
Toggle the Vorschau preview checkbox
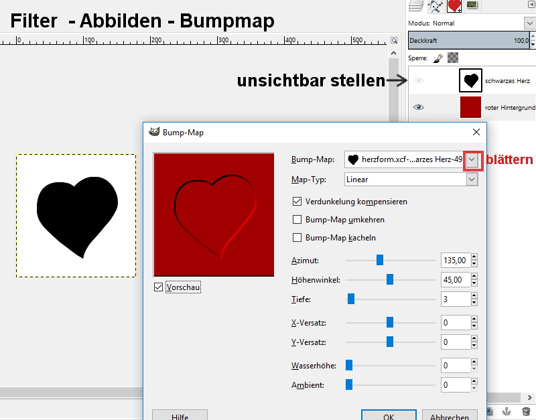click(158, 287)
